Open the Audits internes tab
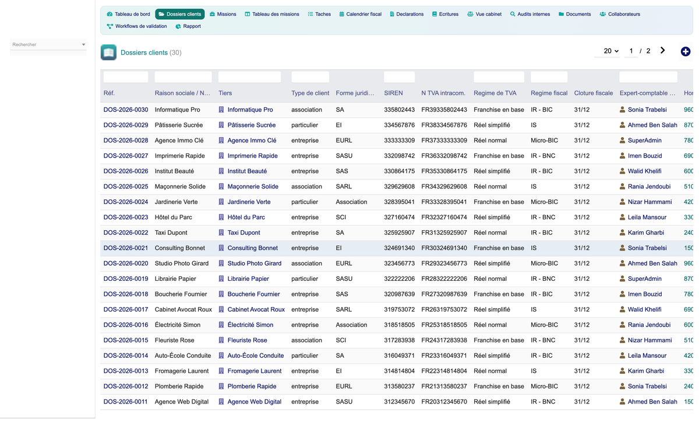This screenshot has height=432, width=699. pos(530,14)
